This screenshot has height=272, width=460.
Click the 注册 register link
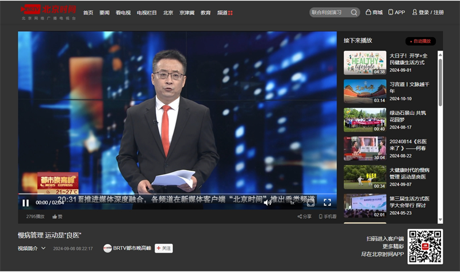click(439, 12)
